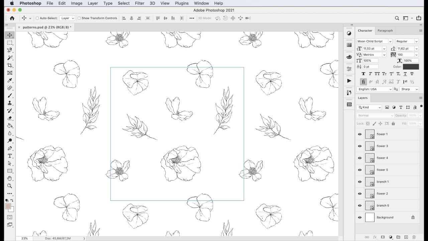Select the Healing Brush tool
The image size is (428, 241).
[x=10, y=88]
